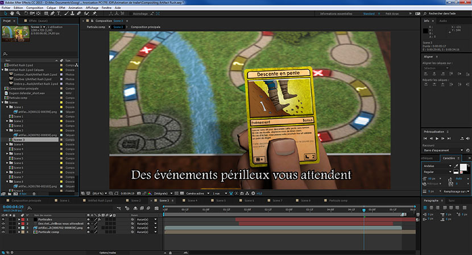Click the white fill color swatch
Viewport: 472px width, 255px height.
pos(463,167)
